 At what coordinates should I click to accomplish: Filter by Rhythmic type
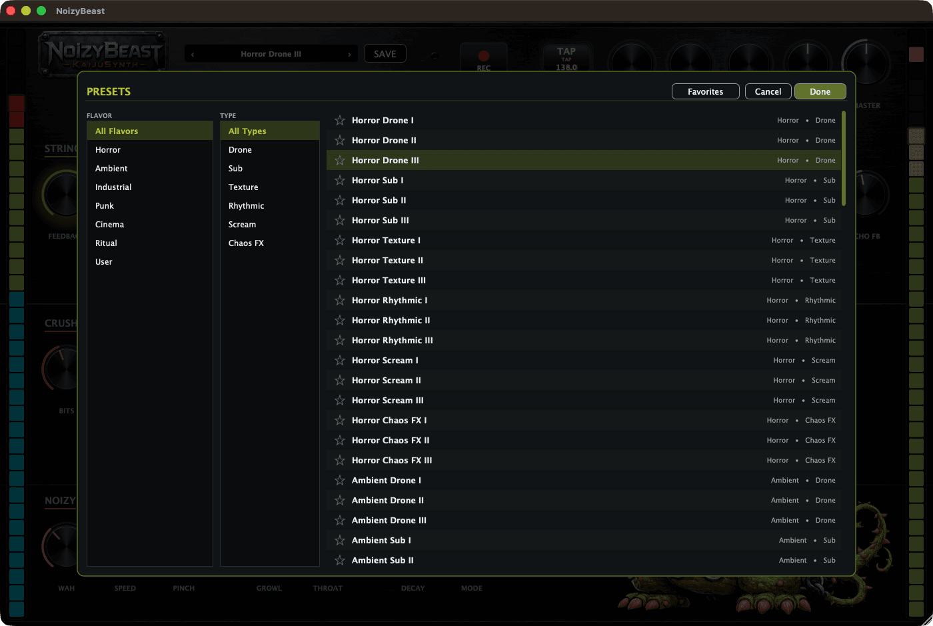point(270,206)
